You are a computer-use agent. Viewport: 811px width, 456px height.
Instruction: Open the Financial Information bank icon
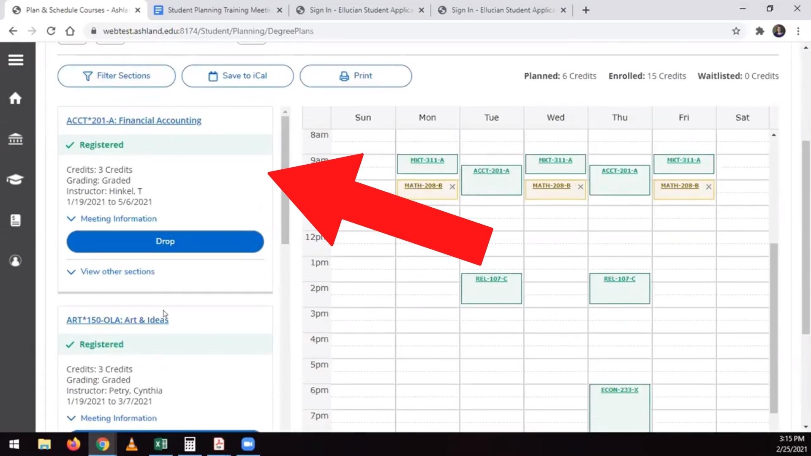pos(16,138)
